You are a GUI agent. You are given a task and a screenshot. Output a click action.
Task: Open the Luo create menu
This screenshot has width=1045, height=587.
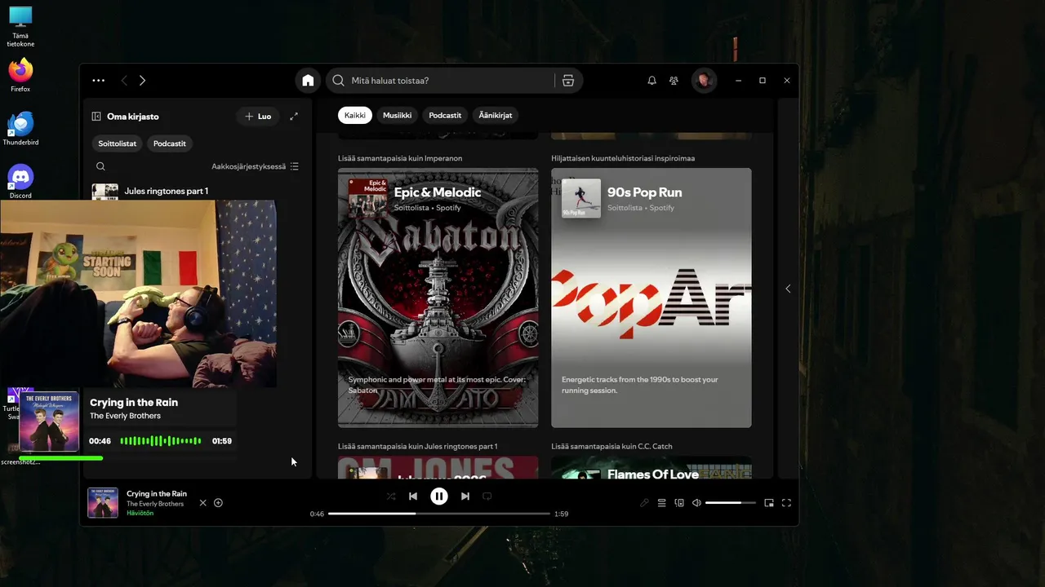pyautogui.click(x=258, y=117)
